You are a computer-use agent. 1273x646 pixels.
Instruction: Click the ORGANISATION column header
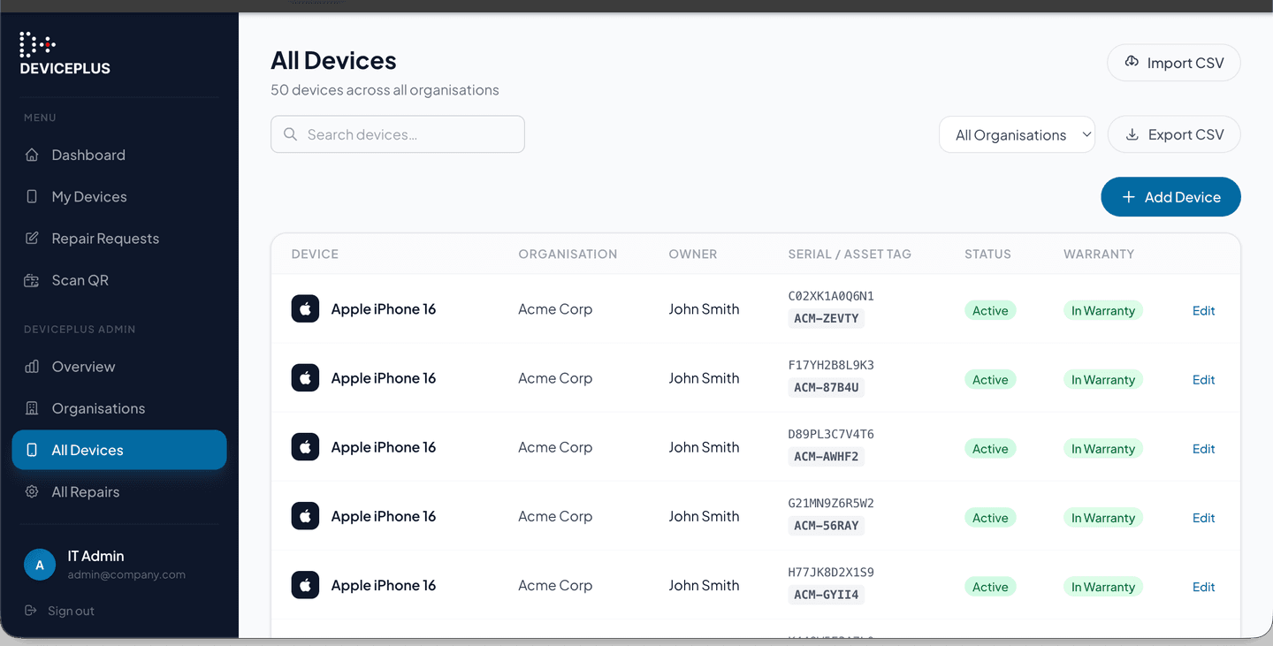568,254
